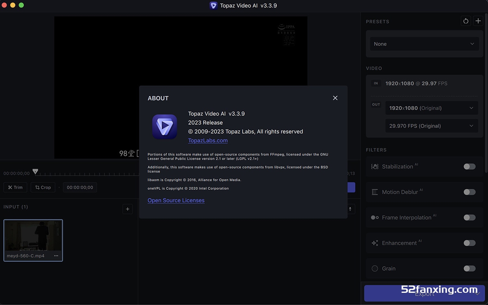This screenshot has height=305, width=488.
Task: Enable the Motion Deblur toggle
Action: pos(469,192)
